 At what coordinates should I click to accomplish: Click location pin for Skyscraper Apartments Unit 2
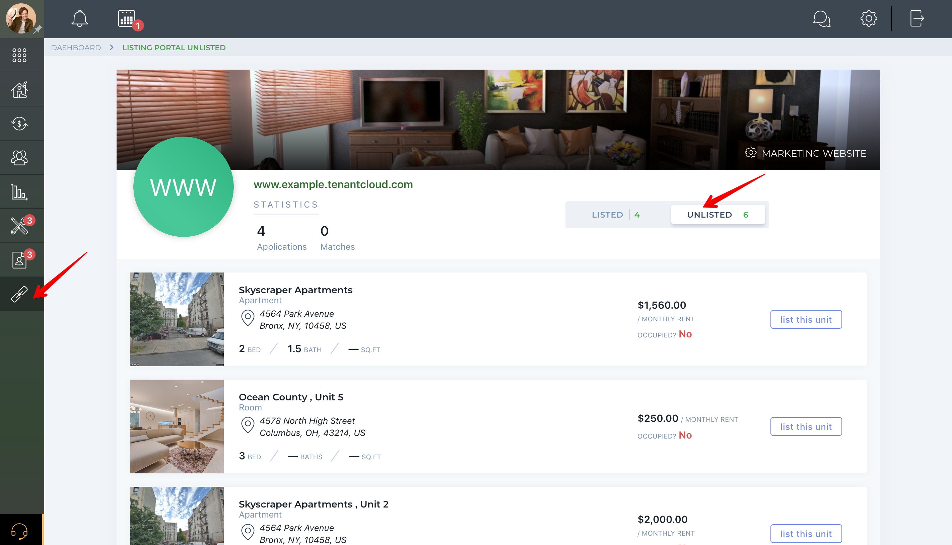(x=248, y=532)
